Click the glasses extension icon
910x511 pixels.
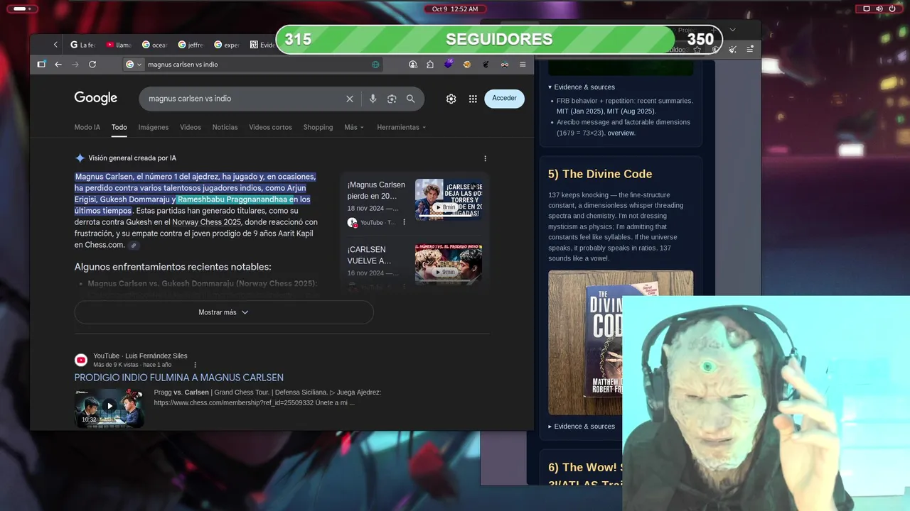(x=504, y=64)
